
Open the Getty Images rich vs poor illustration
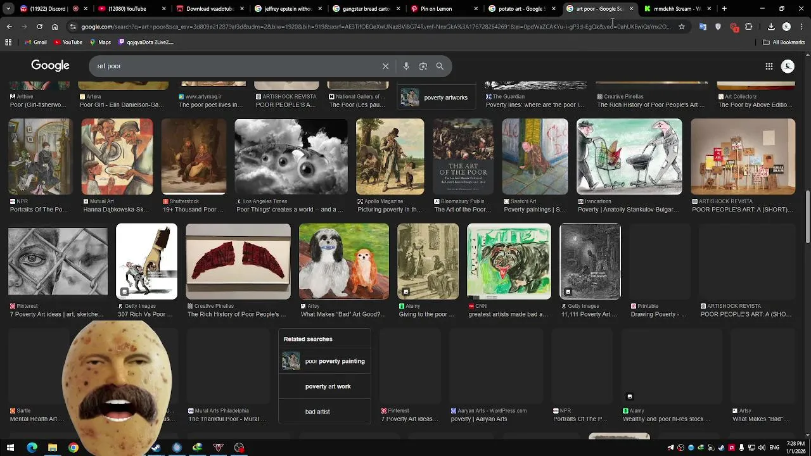coord(146,261)
